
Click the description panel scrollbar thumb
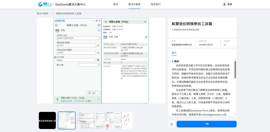[235, 70]
